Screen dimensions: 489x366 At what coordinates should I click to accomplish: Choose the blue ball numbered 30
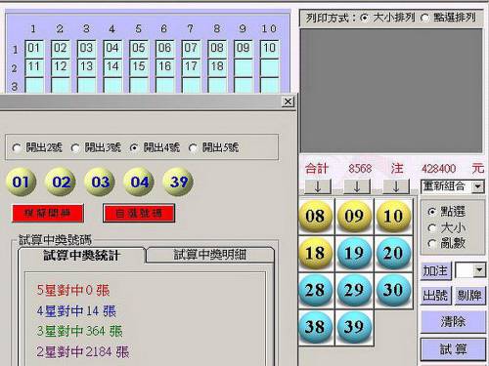point(393,290)
